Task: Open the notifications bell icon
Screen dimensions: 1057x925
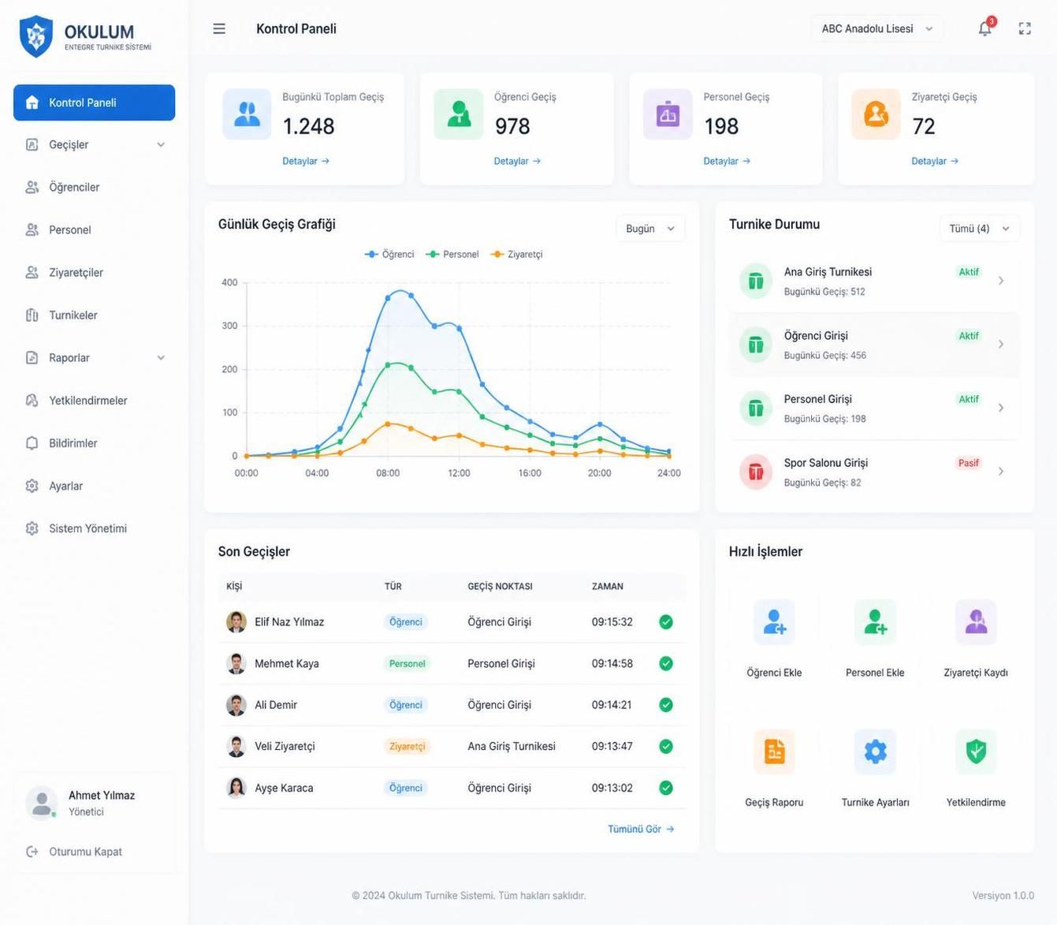Action: click(x=985, y=28)
